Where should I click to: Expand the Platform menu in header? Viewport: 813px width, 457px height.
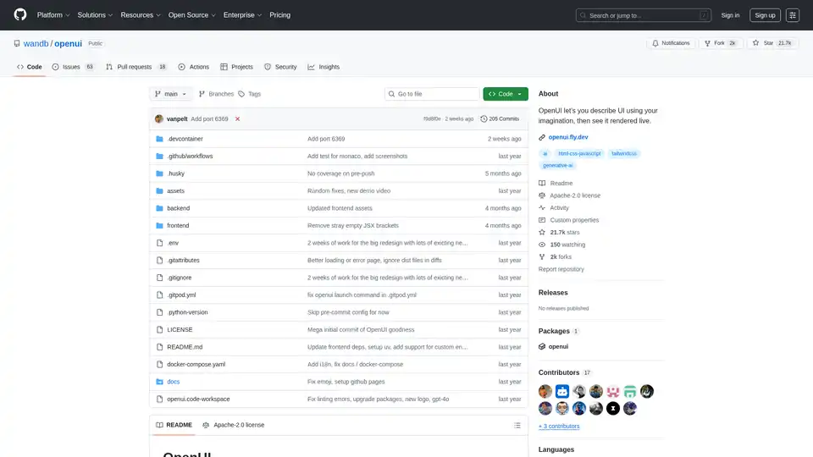[53, 15]
